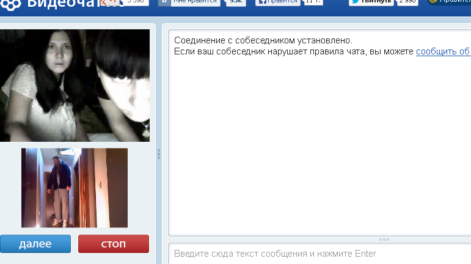Click the text 'Соединение с собеседником установлено.'
This screenshot has height=264, width=471.
pos(263,40)
